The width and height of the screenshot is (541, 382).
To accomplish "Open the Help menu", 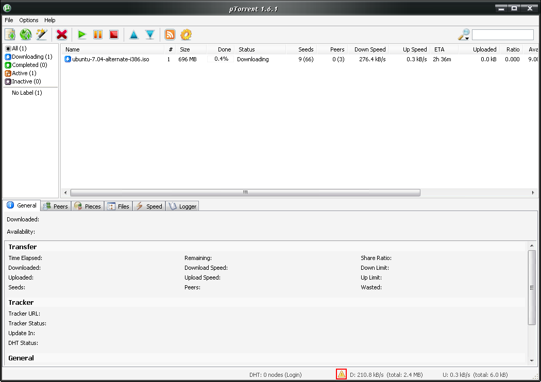I will point(49,20).
